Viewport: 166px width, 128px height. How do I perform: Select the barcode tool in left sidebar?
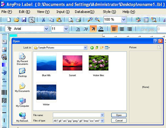[x=4, y=92]
